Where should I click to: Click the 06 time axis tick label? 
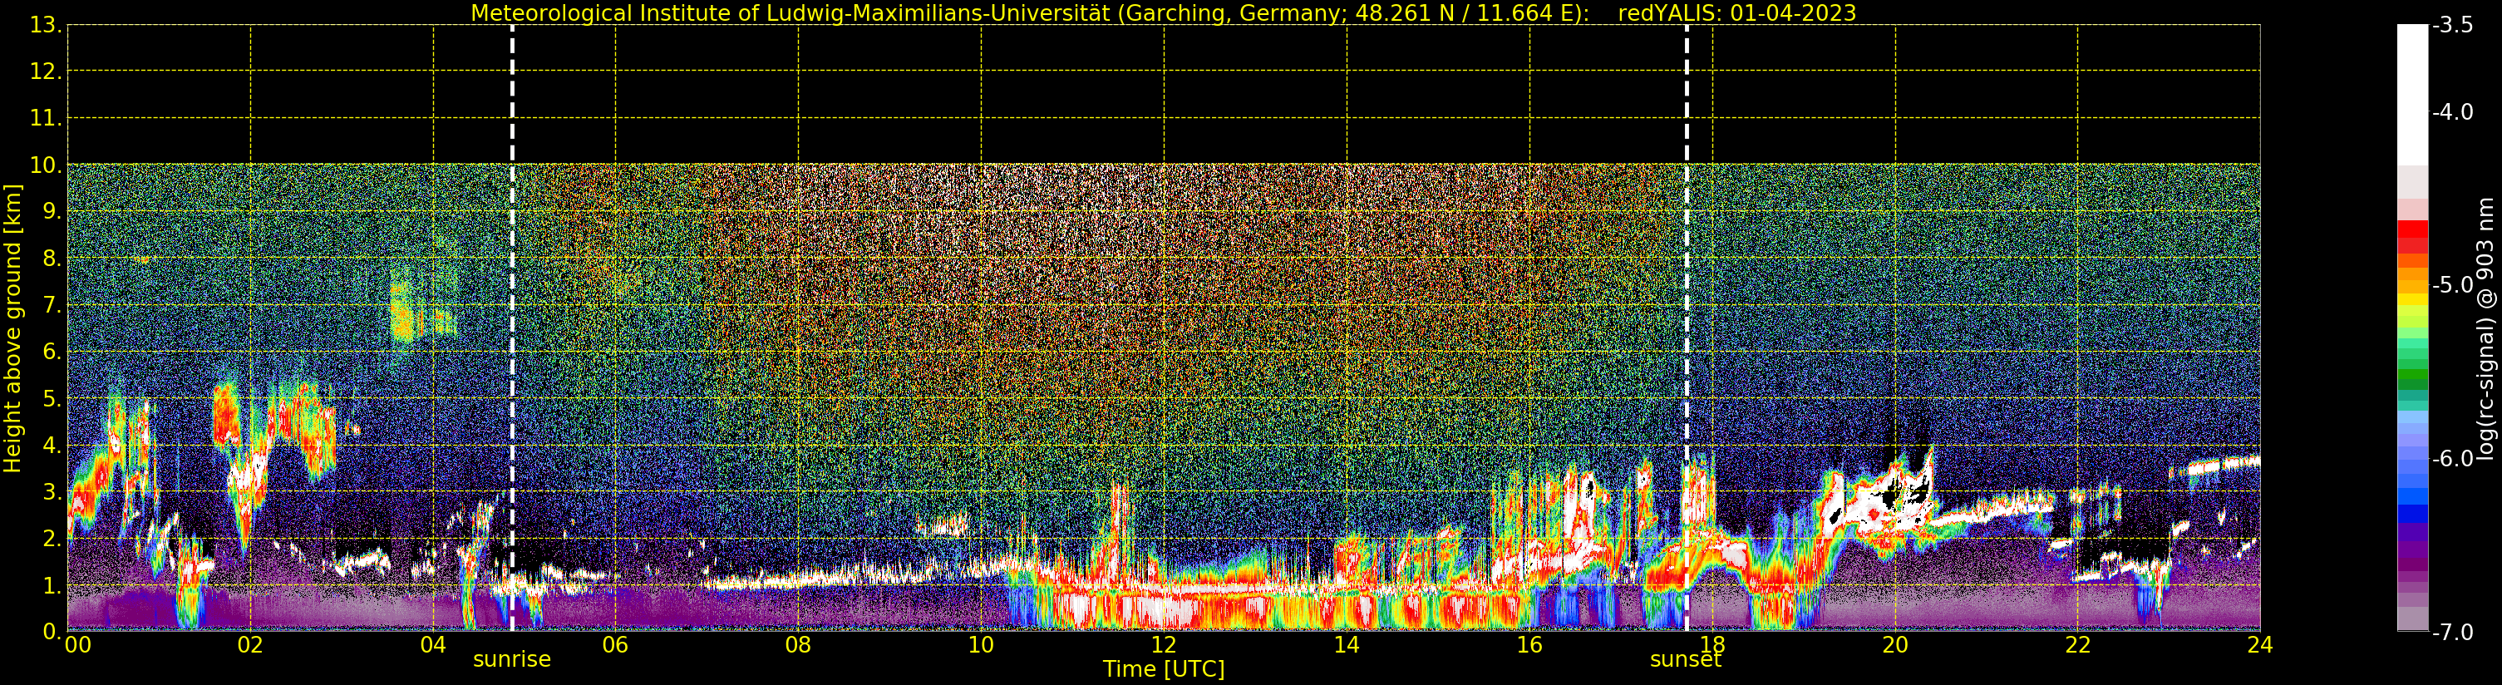(x=616, y=645)
